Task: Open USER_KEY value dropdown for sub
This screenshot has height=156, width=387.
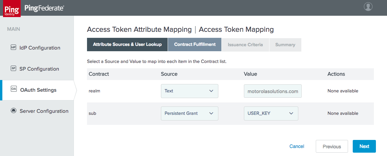Action: pos(271,113)
